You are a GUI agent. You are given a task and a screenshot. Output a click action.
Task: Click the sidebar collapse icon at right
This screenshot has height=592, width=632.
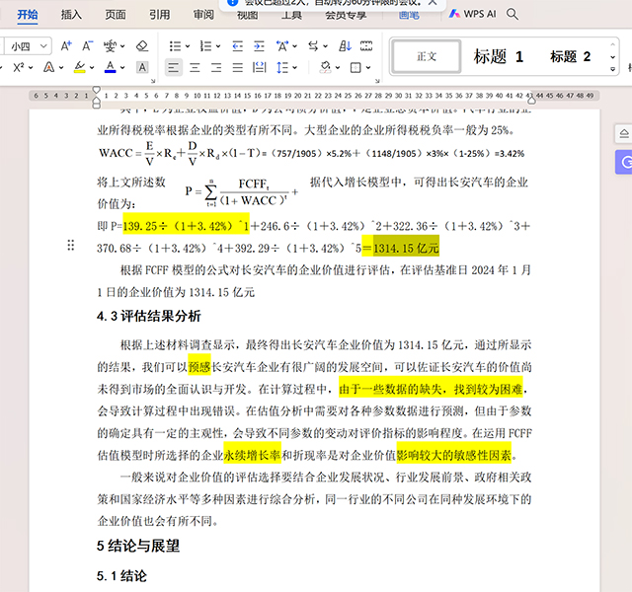[x=623, y=134]
